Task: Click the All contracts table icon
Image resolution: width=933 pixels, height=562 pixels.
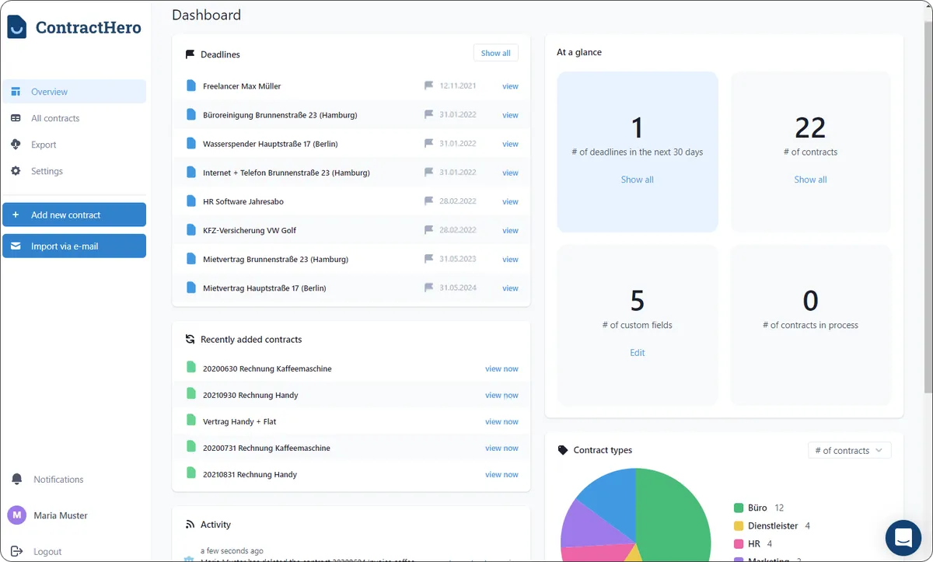Action: click(16, 118)
